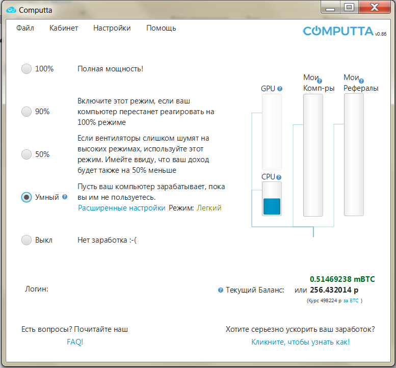The image size is (396, 368).
Task: Click the 256.432014 р balance value
Action: point(334,290)
